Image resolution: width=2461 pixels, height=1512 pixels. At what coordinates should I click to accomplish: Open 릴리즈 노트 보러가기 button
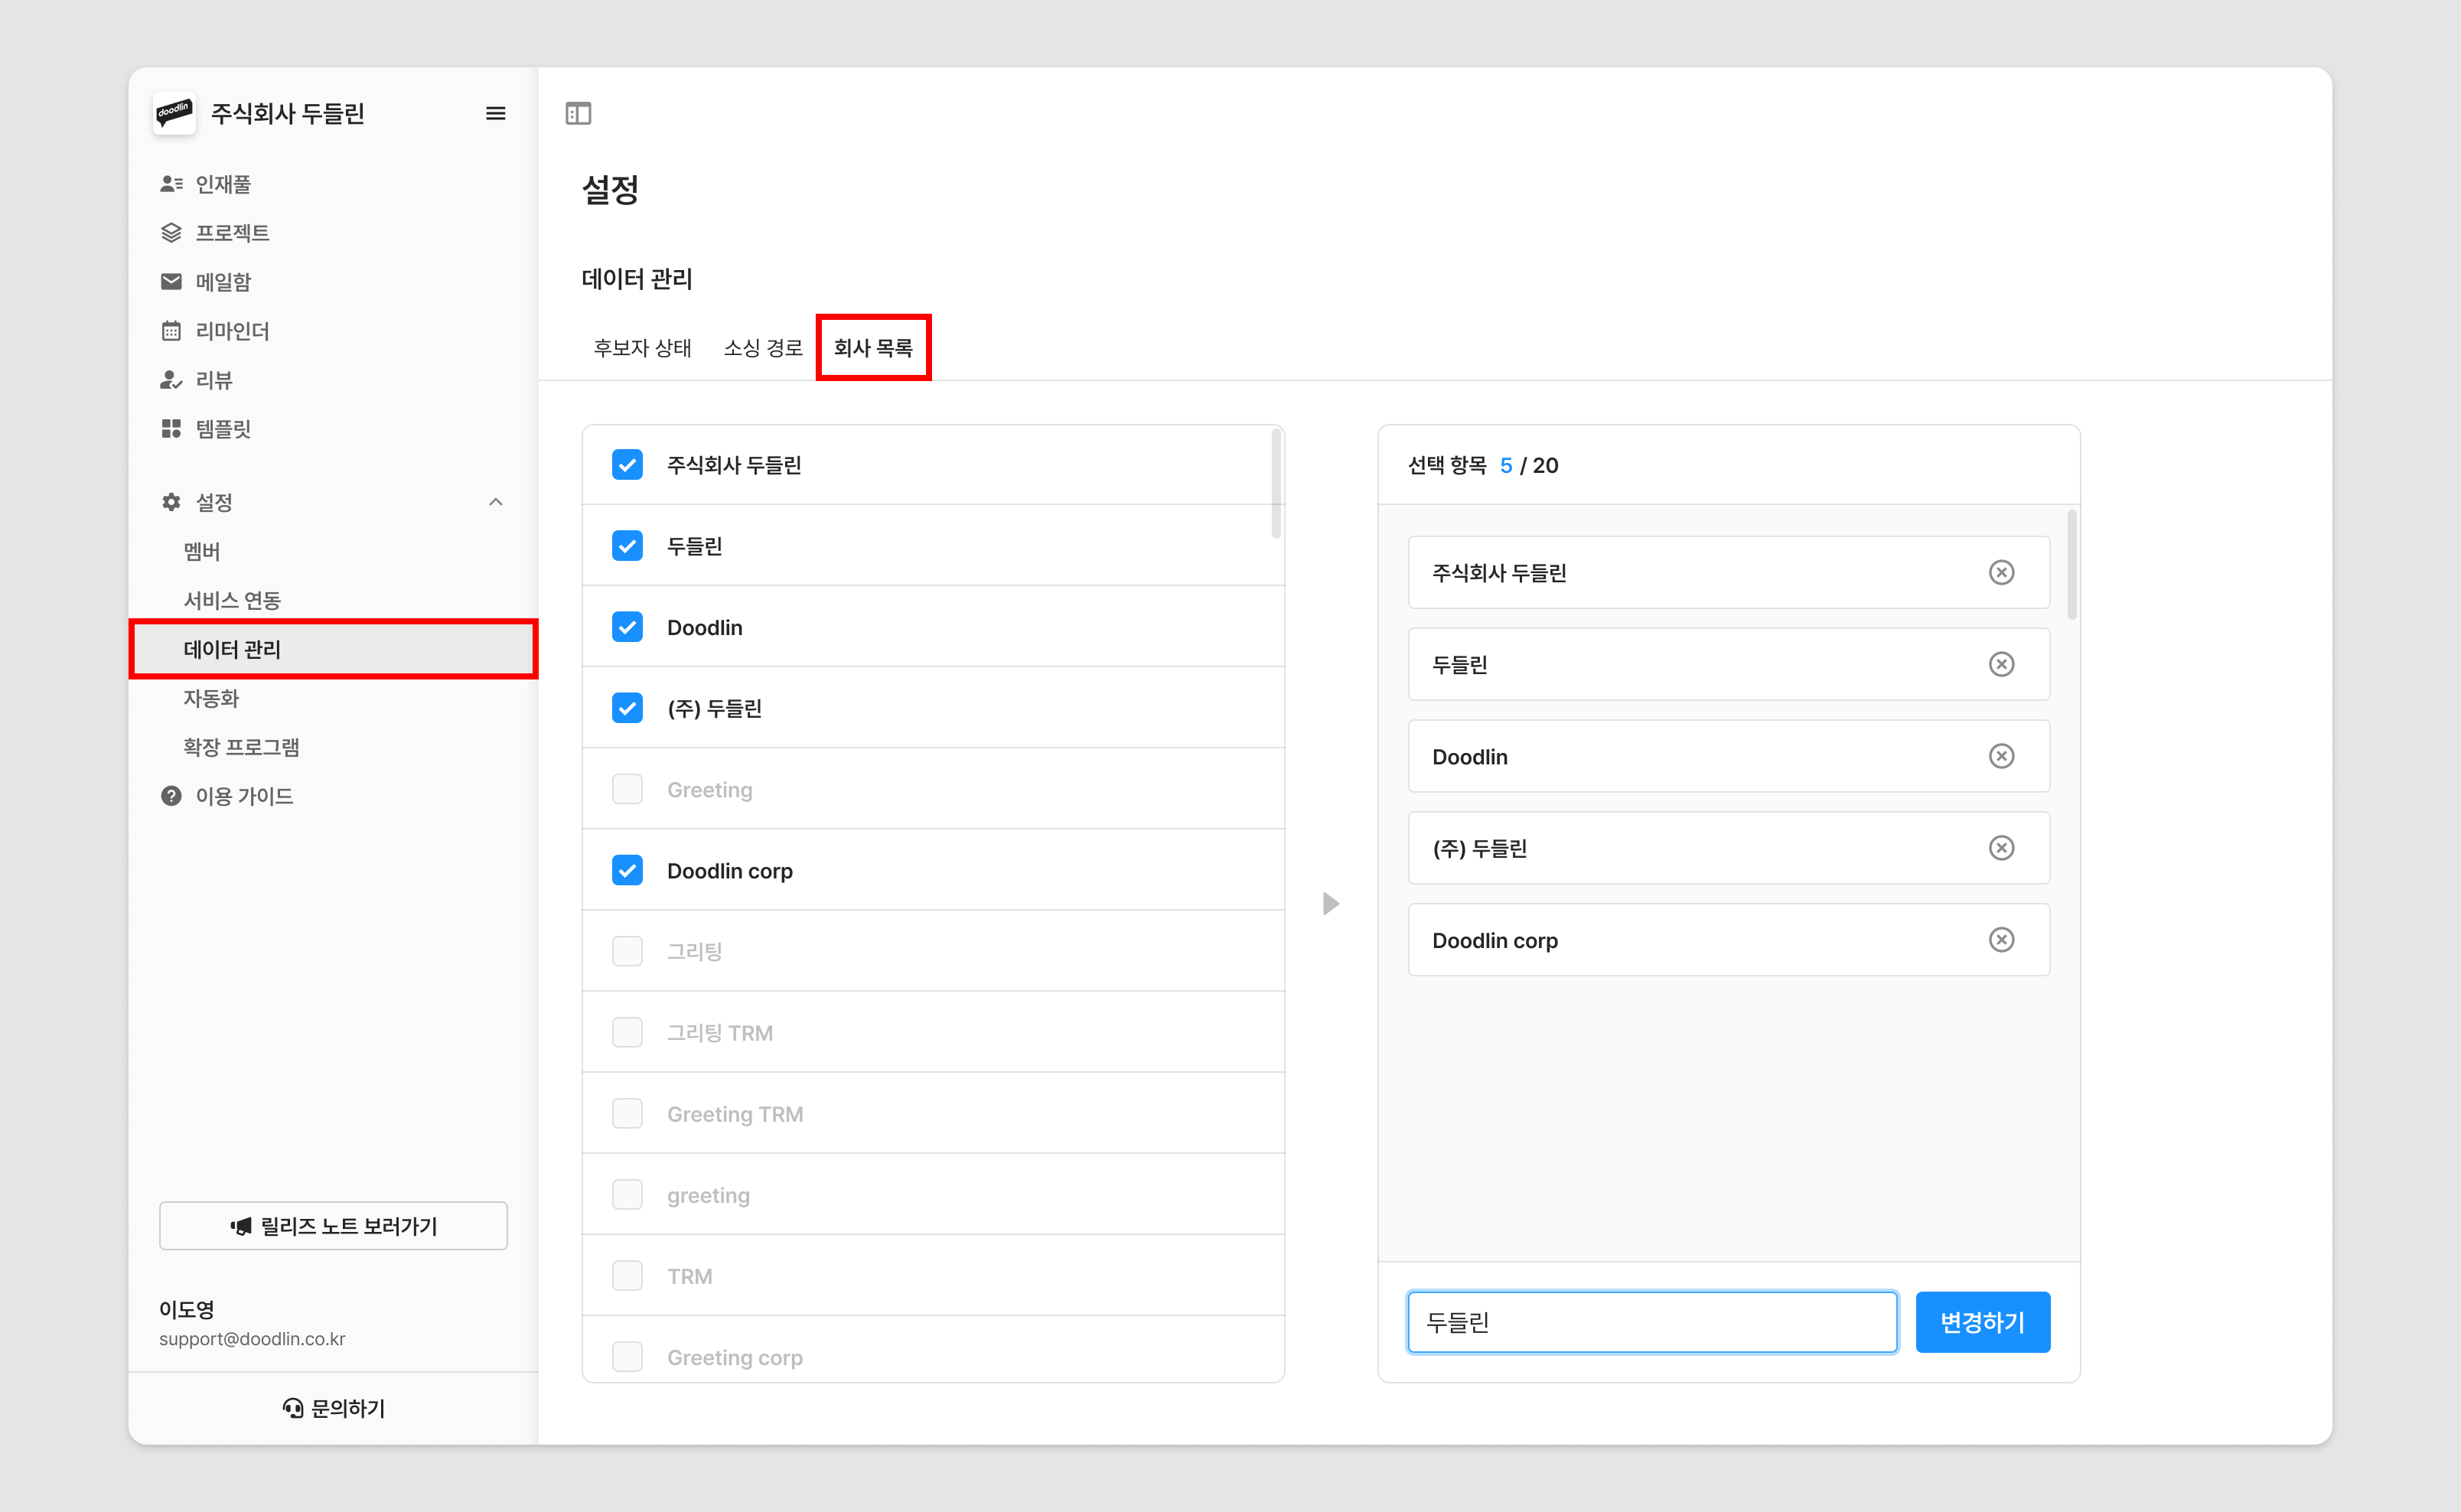tap(333, 1226)
